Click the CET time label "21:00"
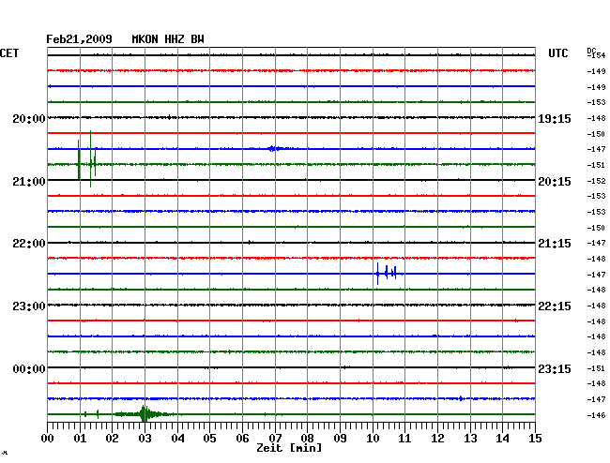 29,182
